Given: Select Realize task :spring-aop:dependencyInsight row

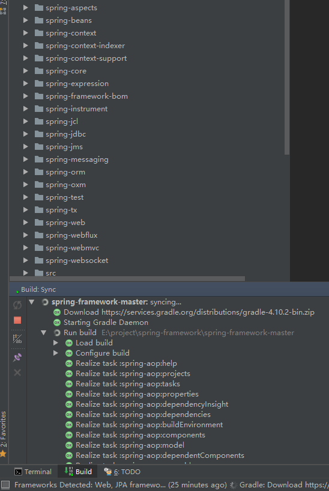Looking at the screenshot, I should tap(152, 404).
